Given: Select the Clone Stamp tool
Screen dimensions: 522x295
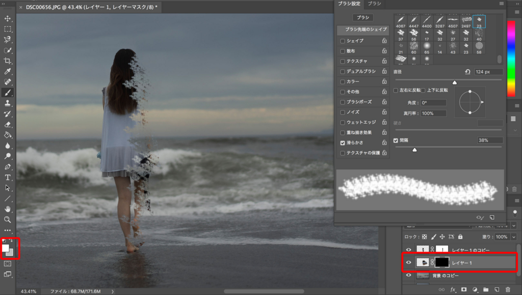Looking at the screenshot, I should [x=7, y=103].
